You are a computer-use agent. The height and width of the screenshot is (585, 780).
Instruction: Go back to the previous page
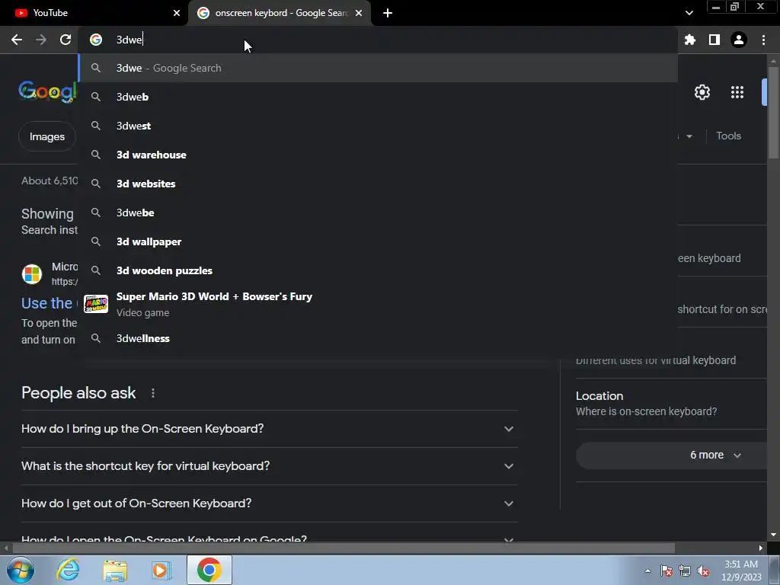coord(17,40)
